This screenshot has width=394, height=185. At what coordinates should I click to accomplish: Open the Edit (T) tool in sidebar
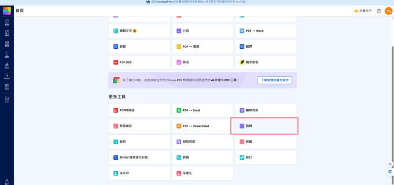(7, 55)
